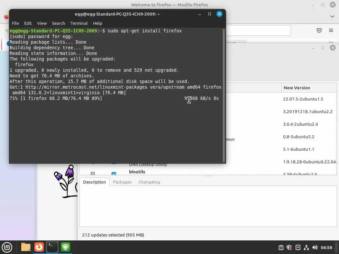The width and height of the screenshot is (339, 254).
Task: Minimize the terminal window
Action: 200,14
